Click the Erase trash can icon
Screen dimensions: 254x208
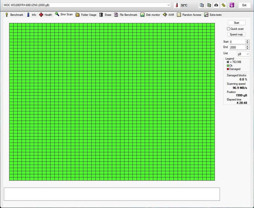[x=101, y=15]
